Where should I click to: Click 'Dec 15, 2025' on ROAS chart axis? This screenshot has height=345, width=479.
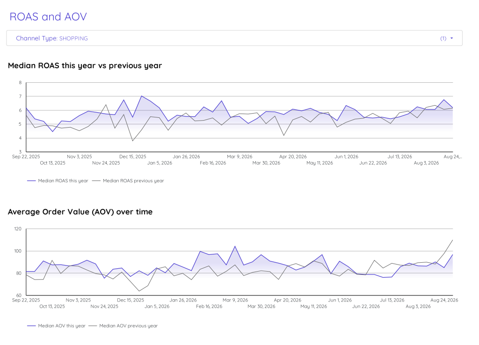click(132, 157)
